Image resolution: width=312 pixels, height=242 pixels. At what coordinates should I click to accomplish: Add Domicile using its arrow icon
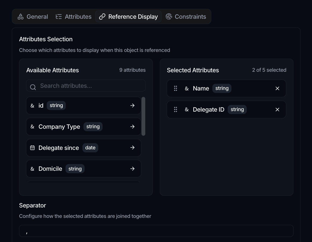tap(133, 169)
